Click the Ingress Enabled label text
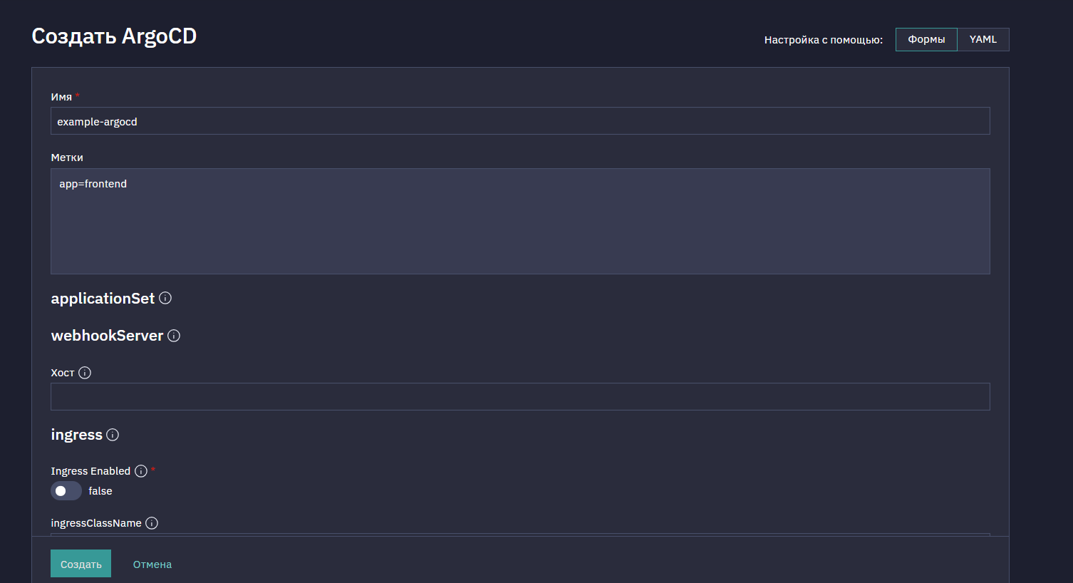1073x583 pixels. pyautogui.click(x=90, y=471)
